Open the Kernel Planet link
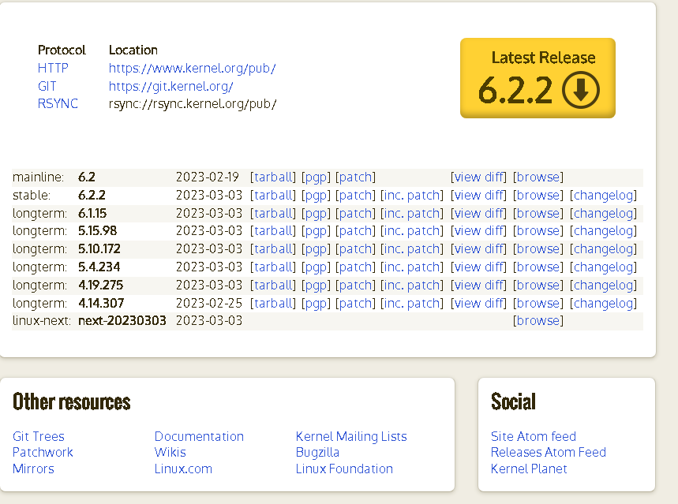678x504 pixels. [x=529, y=469]
